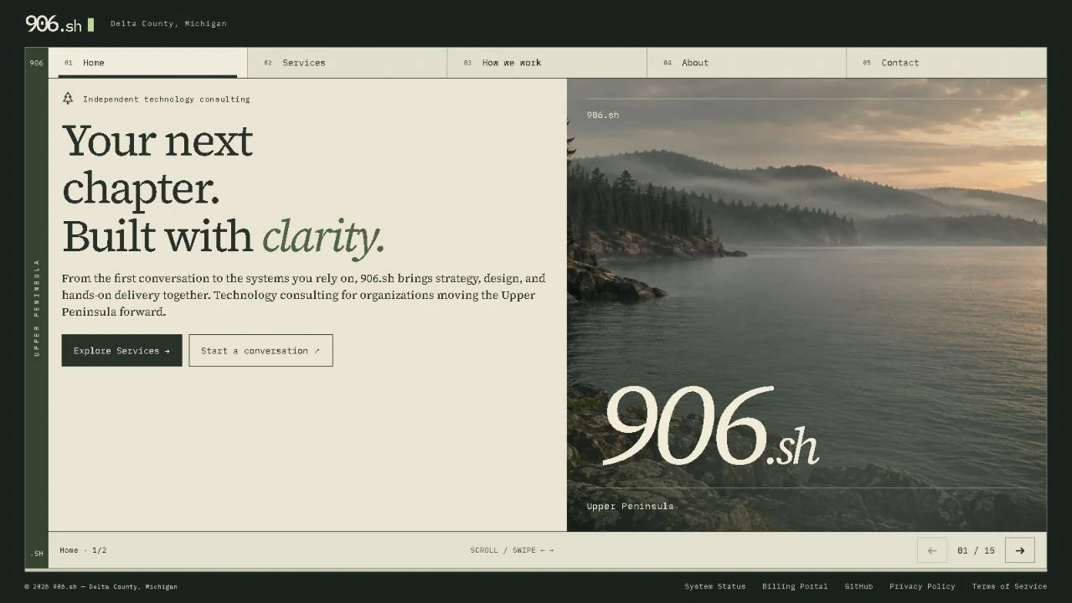Click the SCROLL / SWIPE hint text
Screen dimensions: 1072x603
coord(512,550)
